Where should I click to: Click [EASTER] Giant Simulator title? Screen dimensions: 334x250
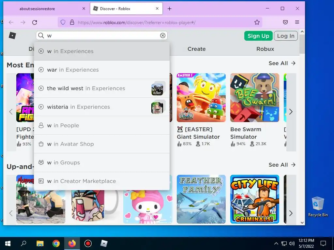point(198,133)
